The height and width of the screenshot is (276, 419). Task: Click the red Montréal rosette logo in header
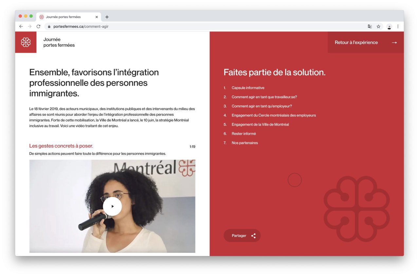[x=26, y=42]
